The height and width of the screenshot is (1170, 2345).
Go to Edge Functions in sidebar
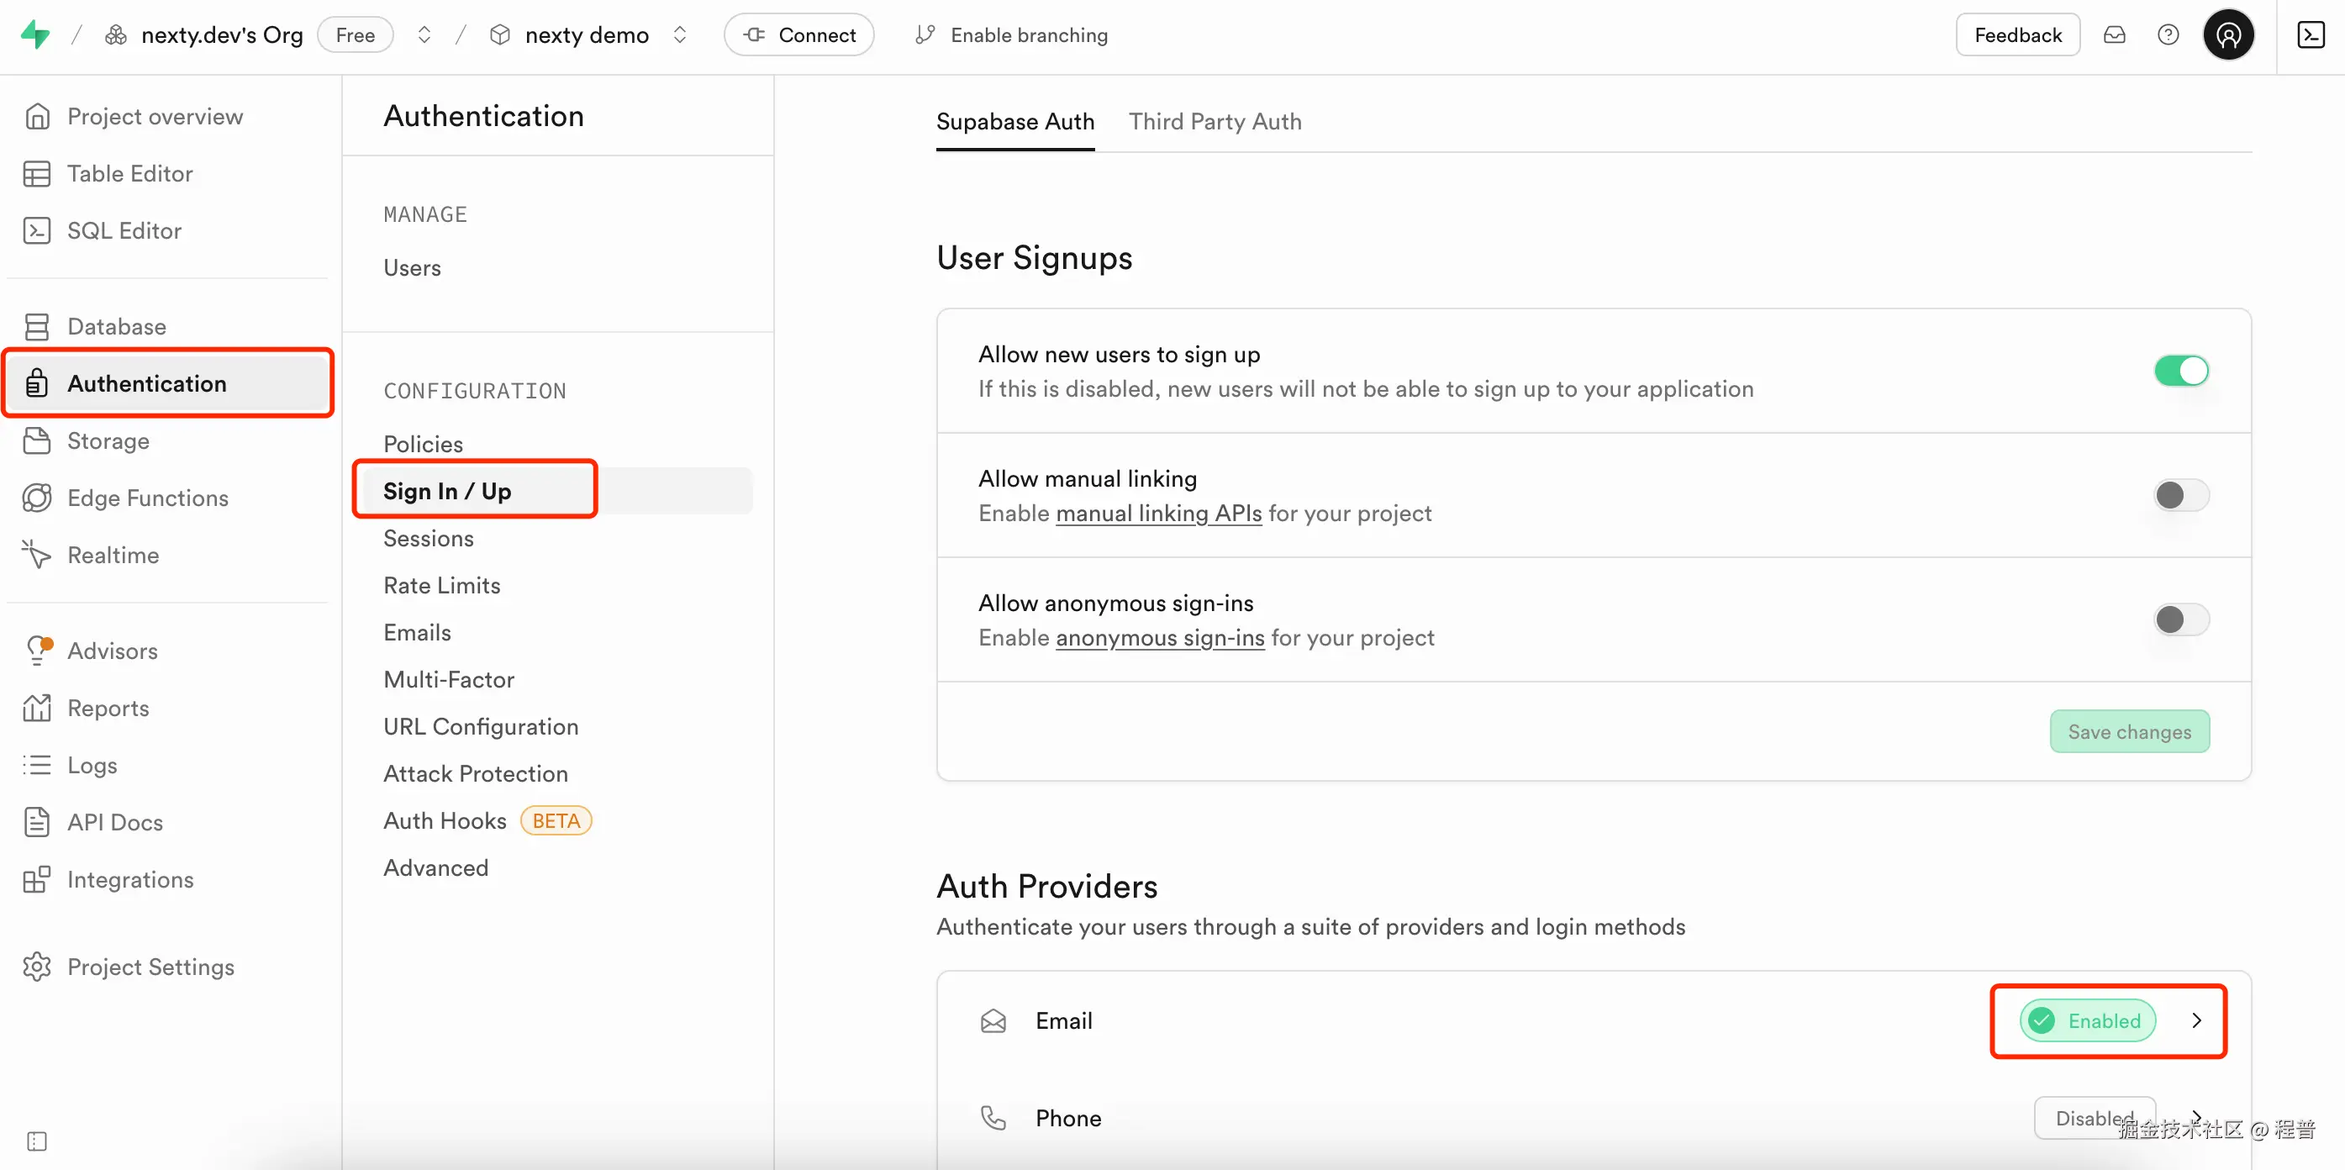click(147, 497)
